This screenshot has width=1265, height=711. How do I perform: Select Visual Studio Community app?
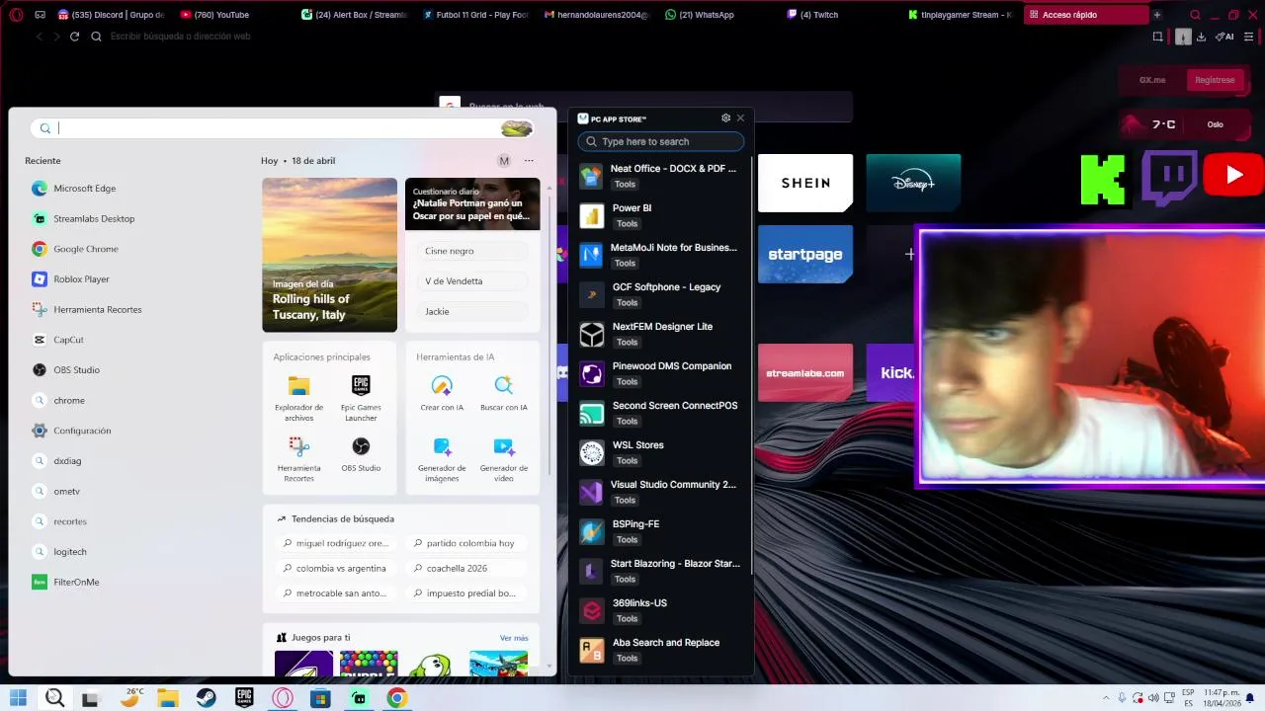(660, 492)
